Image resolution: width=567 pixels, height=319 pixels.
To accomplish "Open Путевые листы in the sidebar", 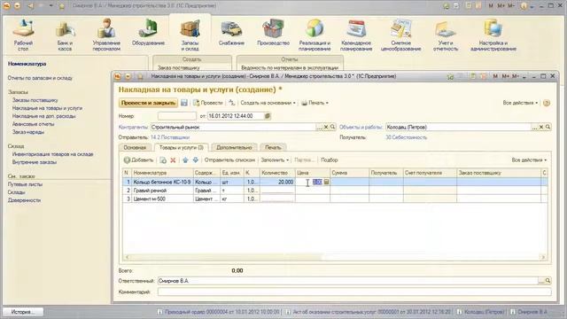I will tap(25, 184).
